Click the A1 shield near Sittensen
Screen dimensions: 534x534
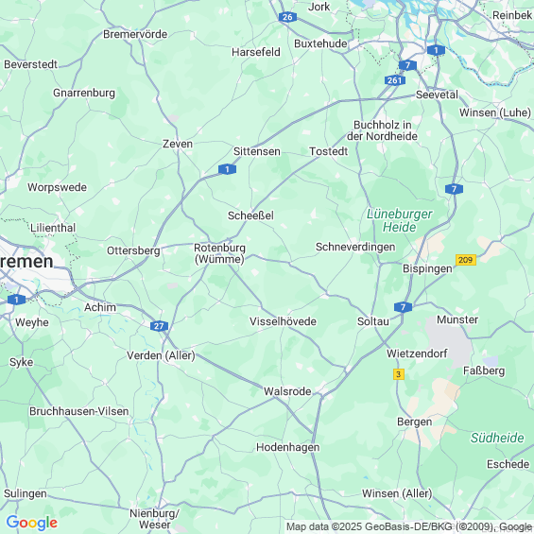pos(227,169)
